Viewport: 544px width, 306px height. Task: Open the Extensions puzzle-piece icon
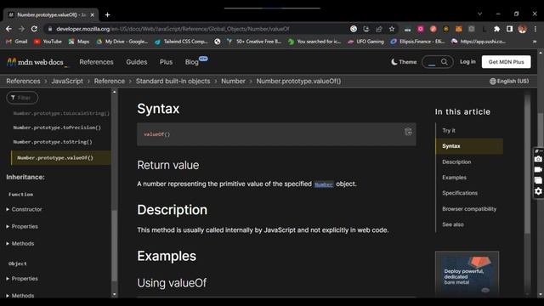point(496,29)
